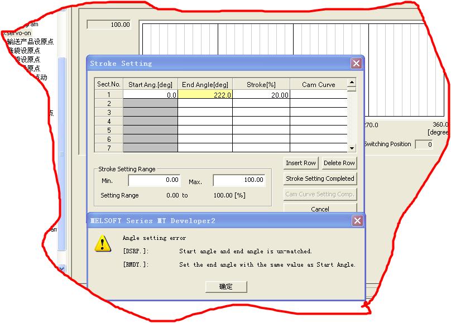Click the Stroke cell with 20.00
Image resolution: width=451 pixels, height=323 pixels.
pos(261,95)
